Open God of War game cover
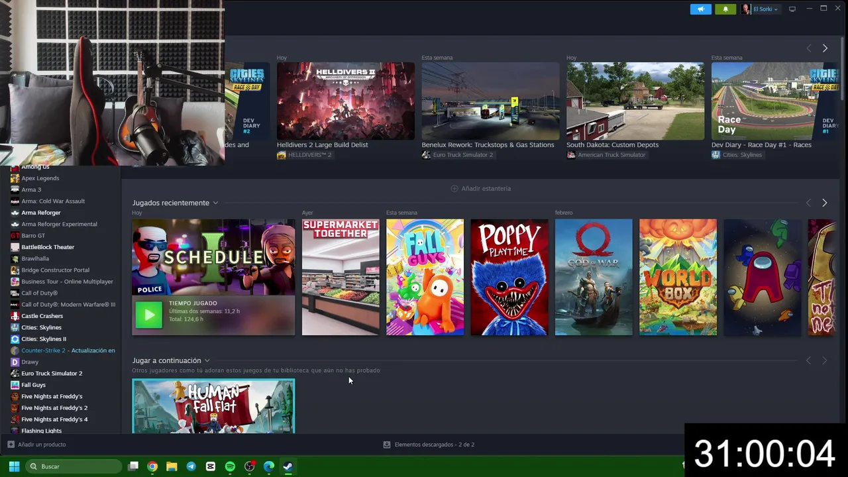This screenshot has width=848, height=477. [594, 277]
